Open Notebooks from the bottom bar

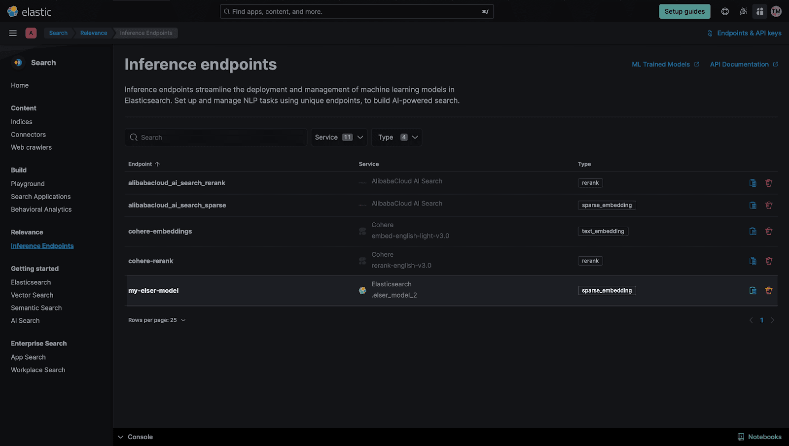(759, 437)
